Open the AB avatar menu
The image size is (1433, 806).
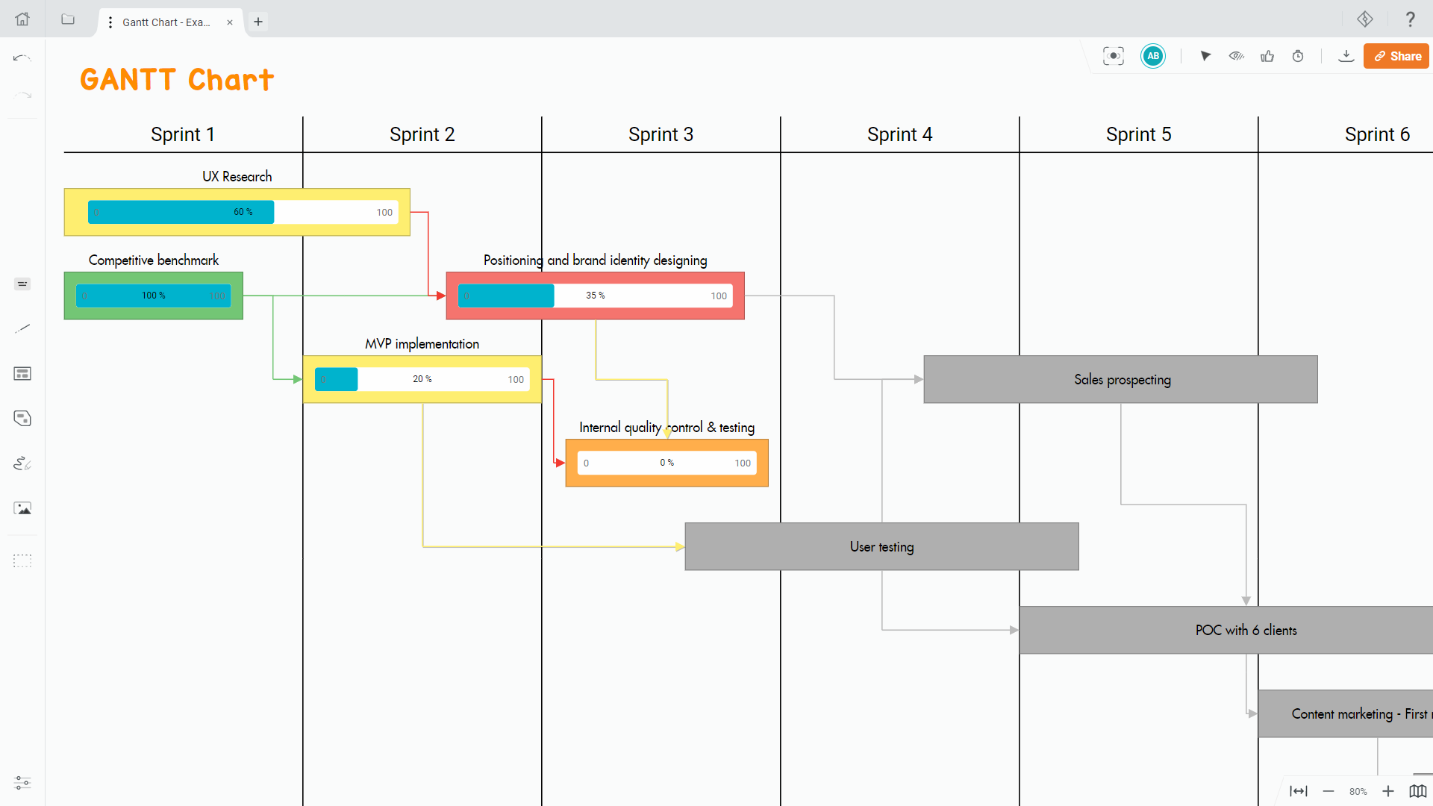click(x=1152, y=56)
